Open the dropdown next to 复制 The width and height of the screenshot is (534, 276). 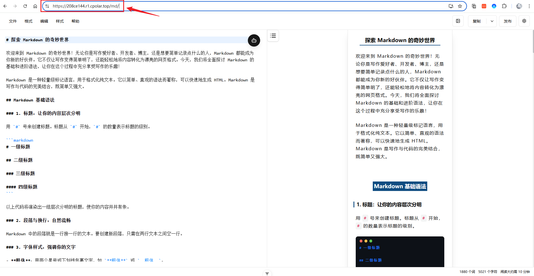pos(492,21)
